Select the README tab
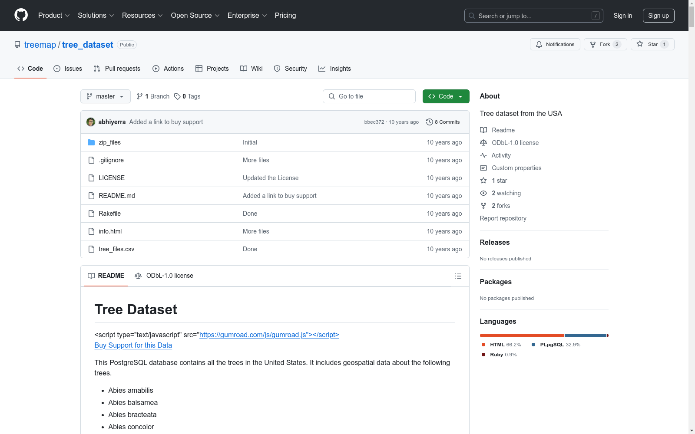This screenshot has height=434, width=695. click(106, 276)
